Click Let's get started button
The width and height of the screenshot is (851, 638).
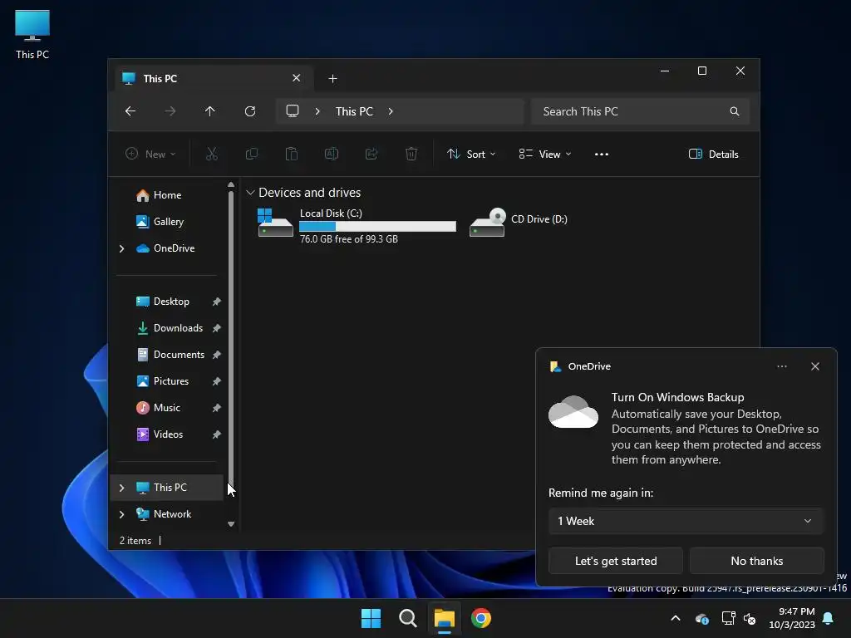pos(616,561)
